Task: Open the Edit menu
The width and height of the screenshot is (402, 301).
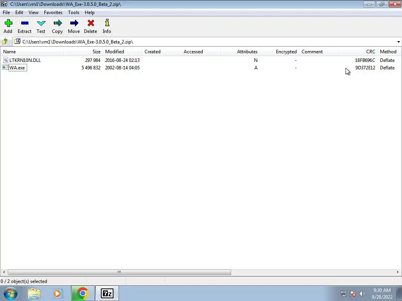Action: 19,12
